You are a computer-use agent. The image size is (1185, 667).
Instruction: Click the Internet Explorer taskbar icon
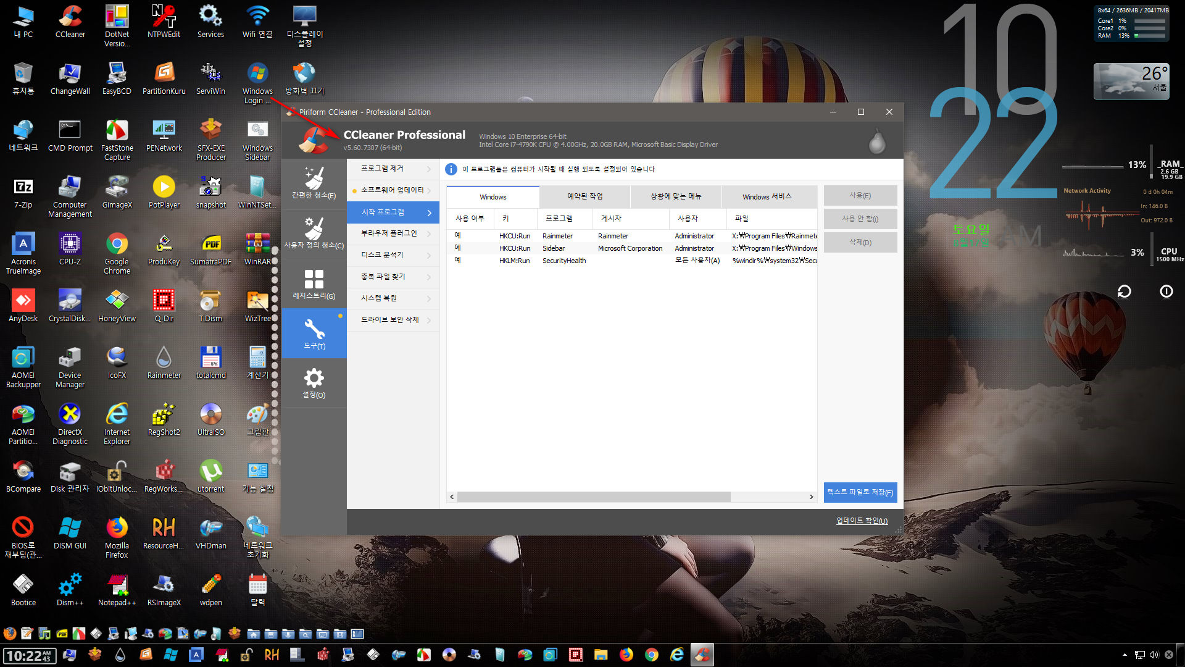[x=676, y=655]
